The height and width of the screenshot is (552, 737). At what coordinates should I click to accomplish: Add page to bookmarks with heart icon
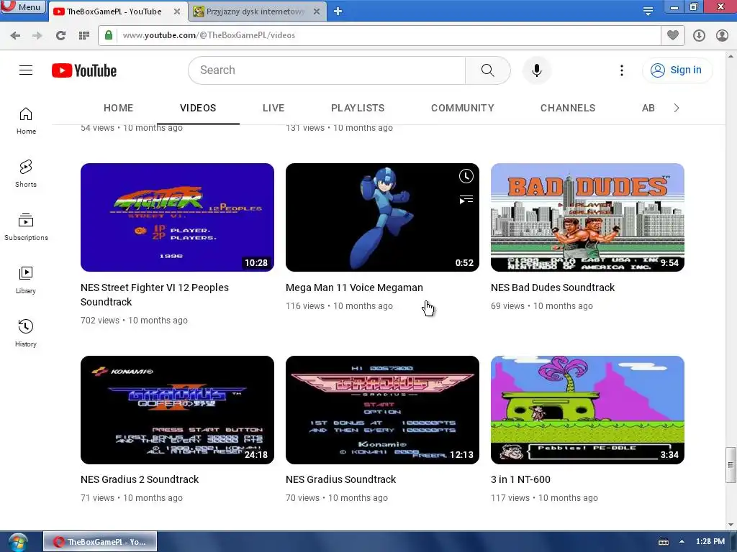pos(673,35)
